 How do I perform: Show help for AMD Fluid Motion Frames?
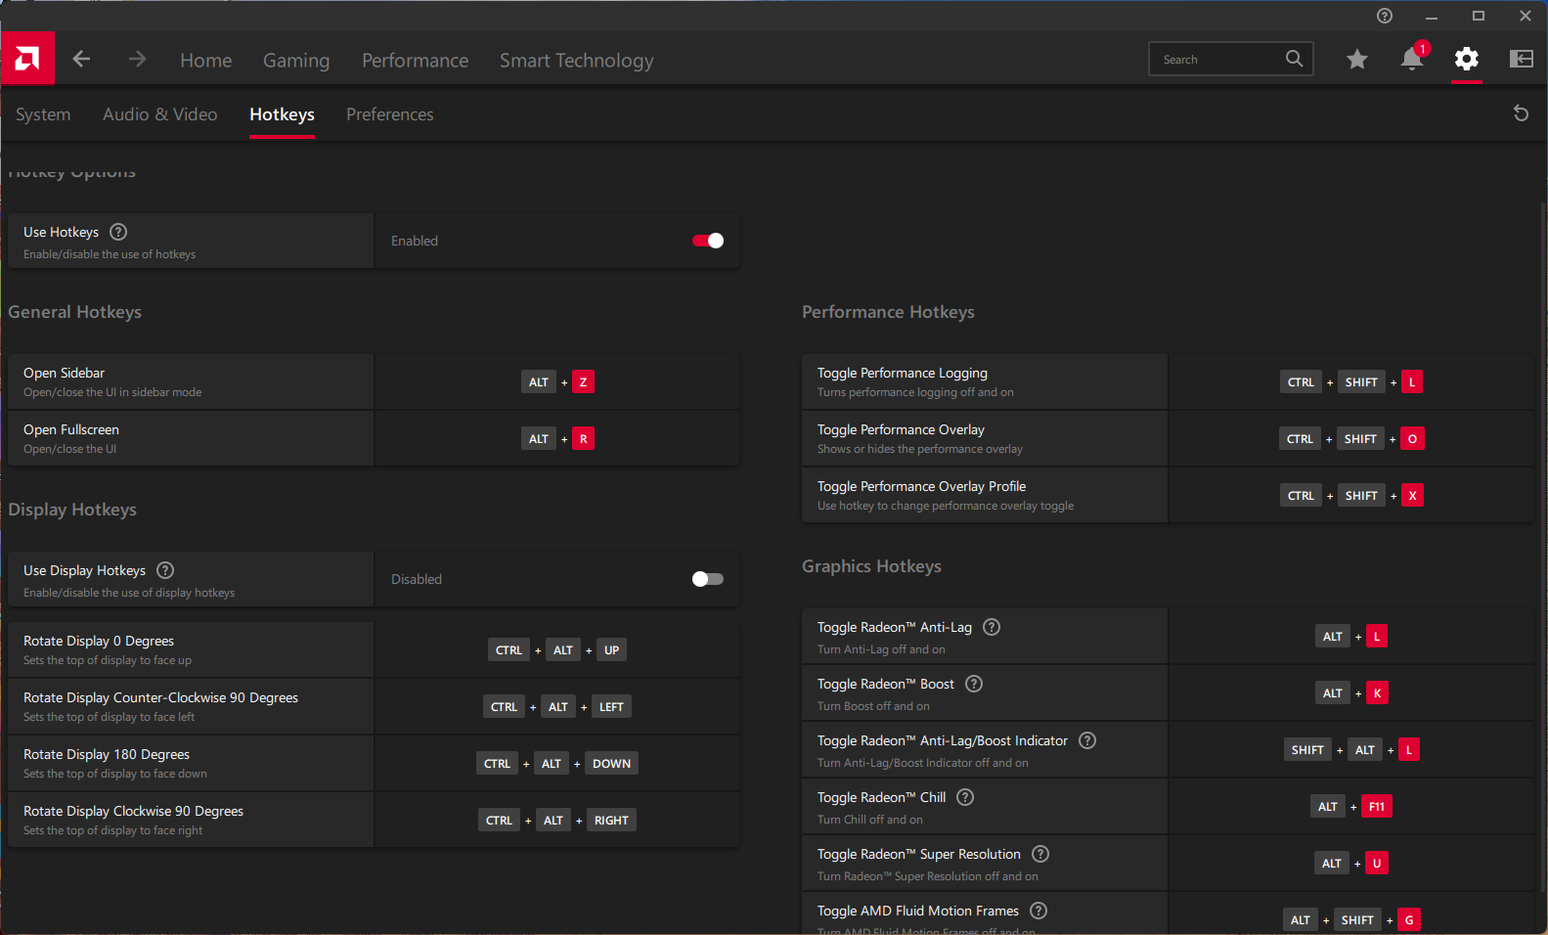click(1039, 911)
